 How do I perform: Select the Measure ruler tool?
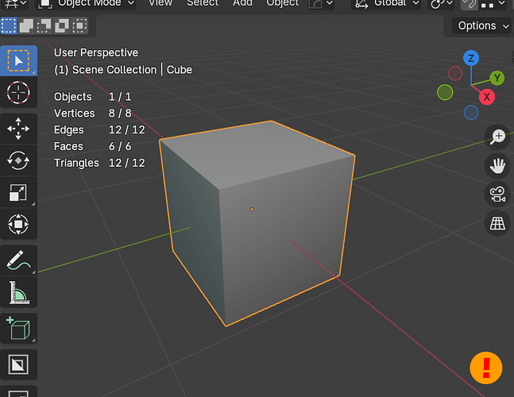pyautogui.click(x=18, y=292)
